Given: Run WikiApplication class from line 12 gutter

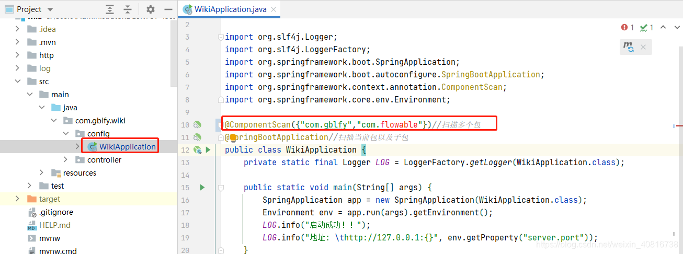Looking at the screenshot, I should [x=208, y=150].
